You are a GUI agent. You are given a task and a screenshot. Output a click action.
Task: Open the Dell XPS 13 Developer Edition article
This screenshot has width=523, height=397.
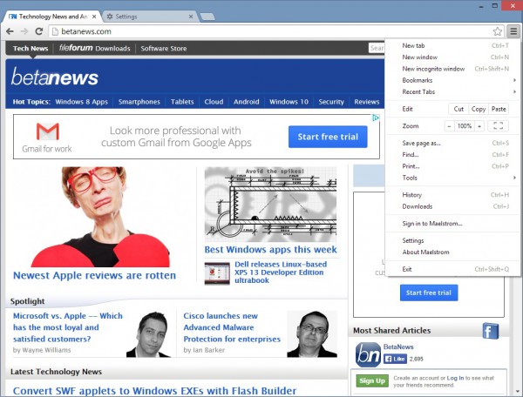point(281,273)
